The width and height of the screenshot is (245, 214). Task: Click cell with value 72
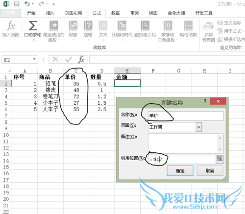(76, 96)
